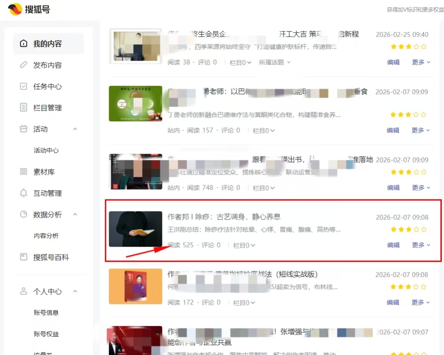Click the 素材库 grid icon
This screenshot has width=444, height=355.
pyautogui.click(x=24, y=172)
